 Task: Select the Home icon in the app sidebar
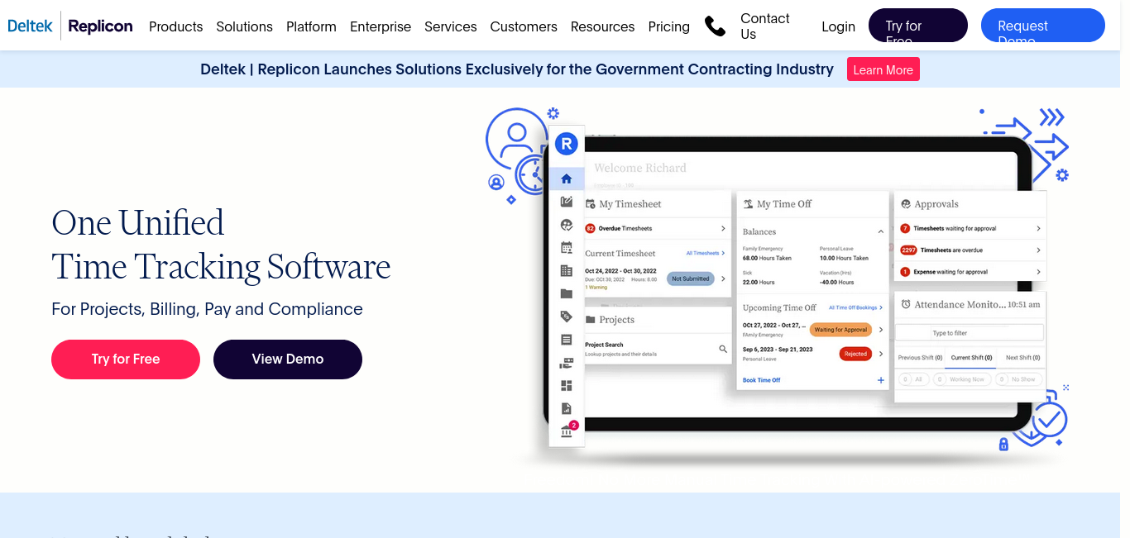(x=567, y=179)
